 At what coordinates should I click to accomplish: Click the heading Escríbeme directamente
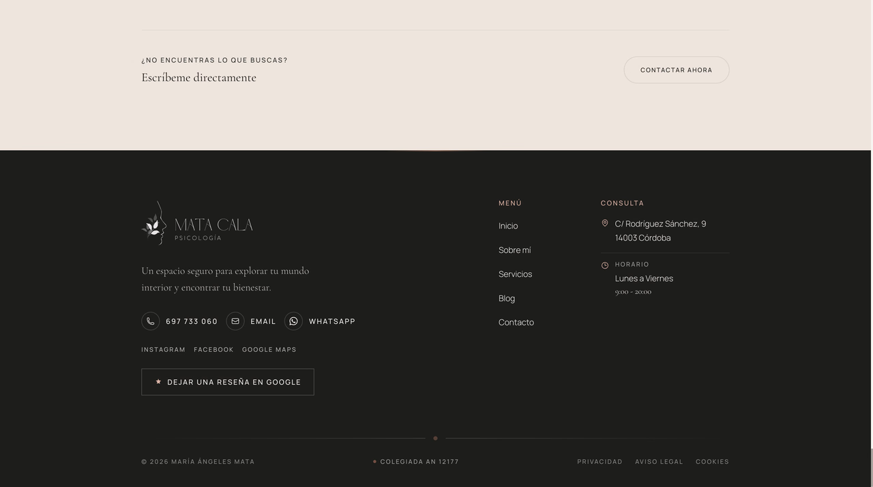coord(198,78)
